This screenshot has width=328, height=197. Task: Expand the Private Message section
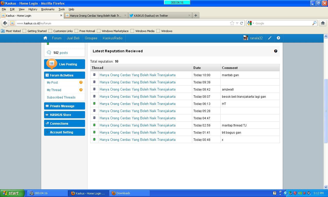click(x=65, y=106)
